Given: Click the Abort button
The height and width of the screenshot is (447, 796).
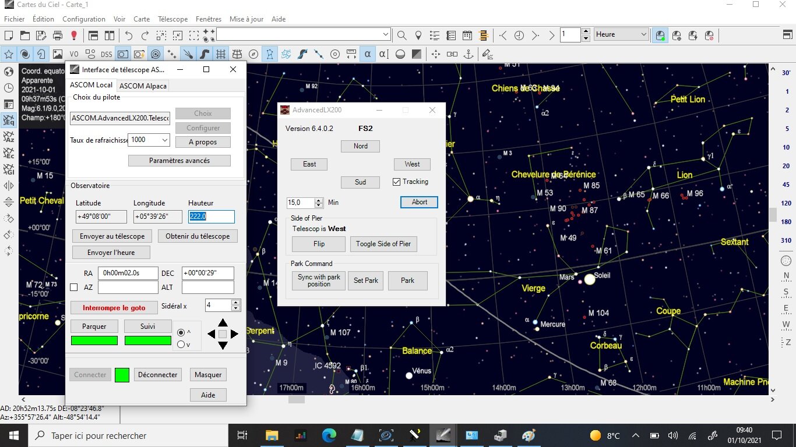Looking at the screenshot, I should (419, 202).
